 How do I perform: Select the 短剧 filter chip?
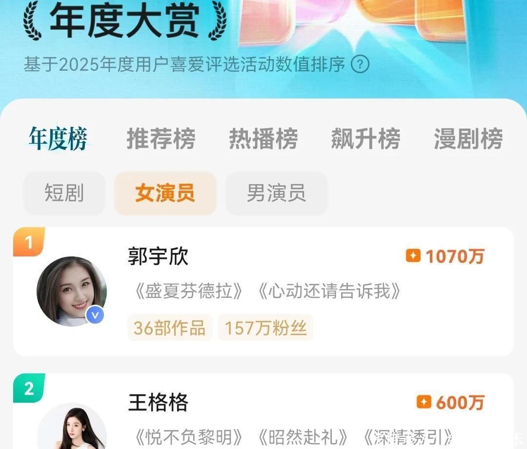click(x=64, y=193)
